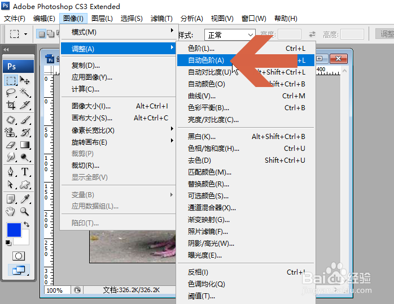Choose 阴影/高光(W)... menu entry
394x304 pixels.
click(x=246, y=243)
